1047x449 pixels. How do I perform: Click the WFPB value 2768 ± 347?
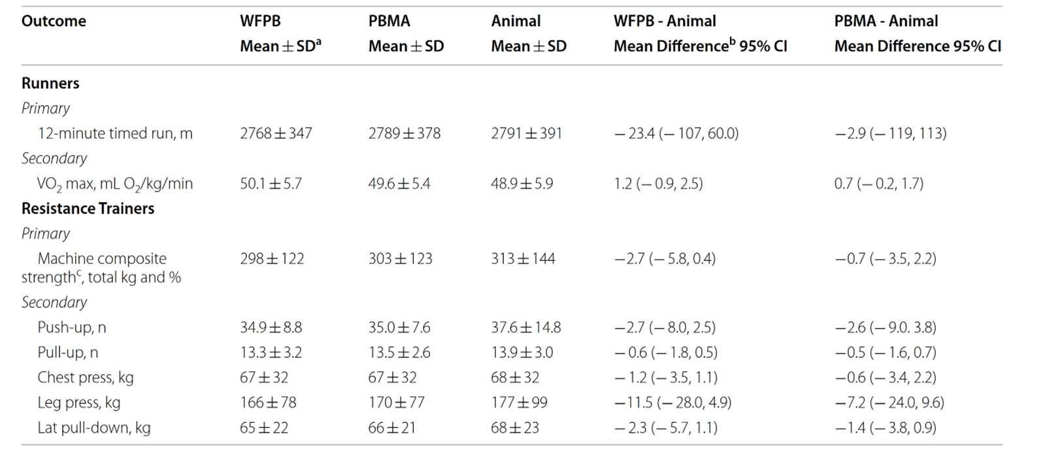click(x=276, y=133)
